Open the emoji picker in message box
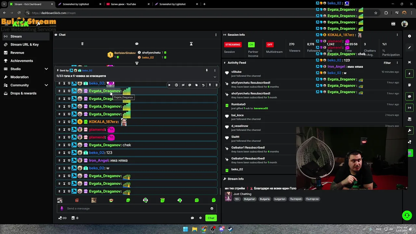The image size is (416, 234). (x=212, y=209)
